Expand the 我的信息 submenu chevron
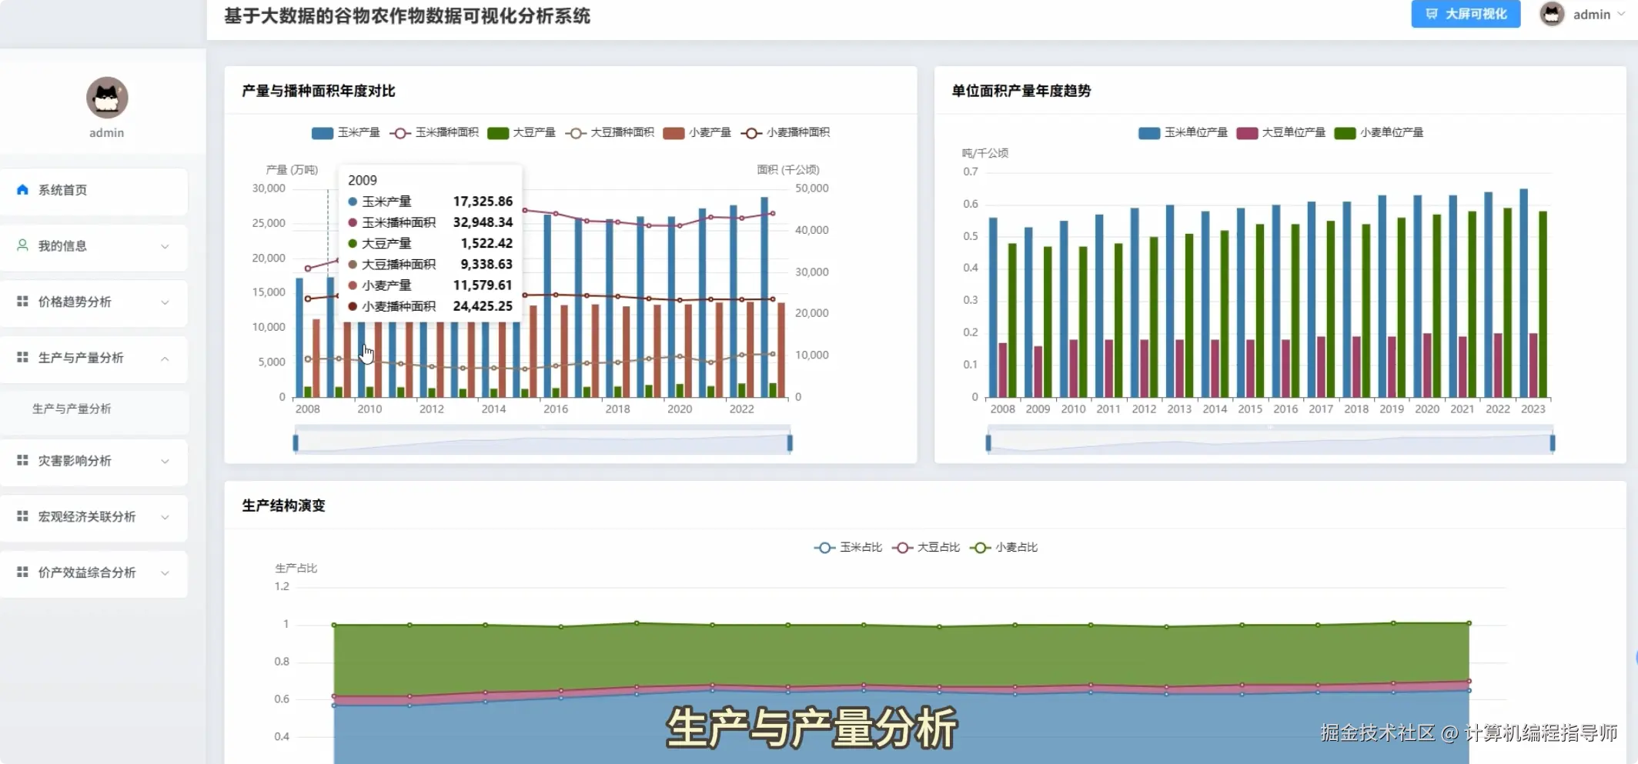Screen dimensions: 1638x764 [165, 246]
